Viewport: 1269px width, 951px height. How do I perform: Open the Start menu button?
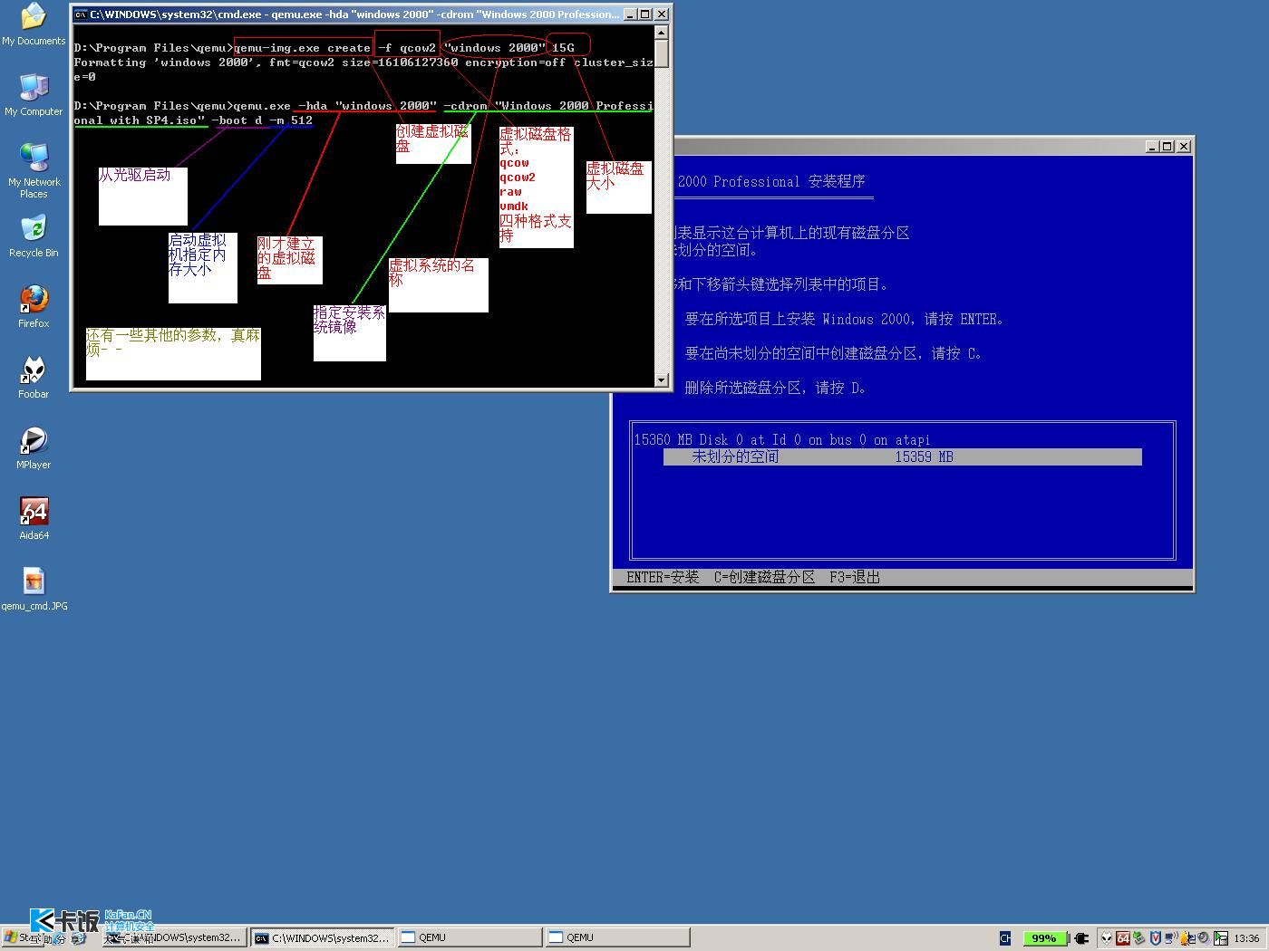coord(24,937)
